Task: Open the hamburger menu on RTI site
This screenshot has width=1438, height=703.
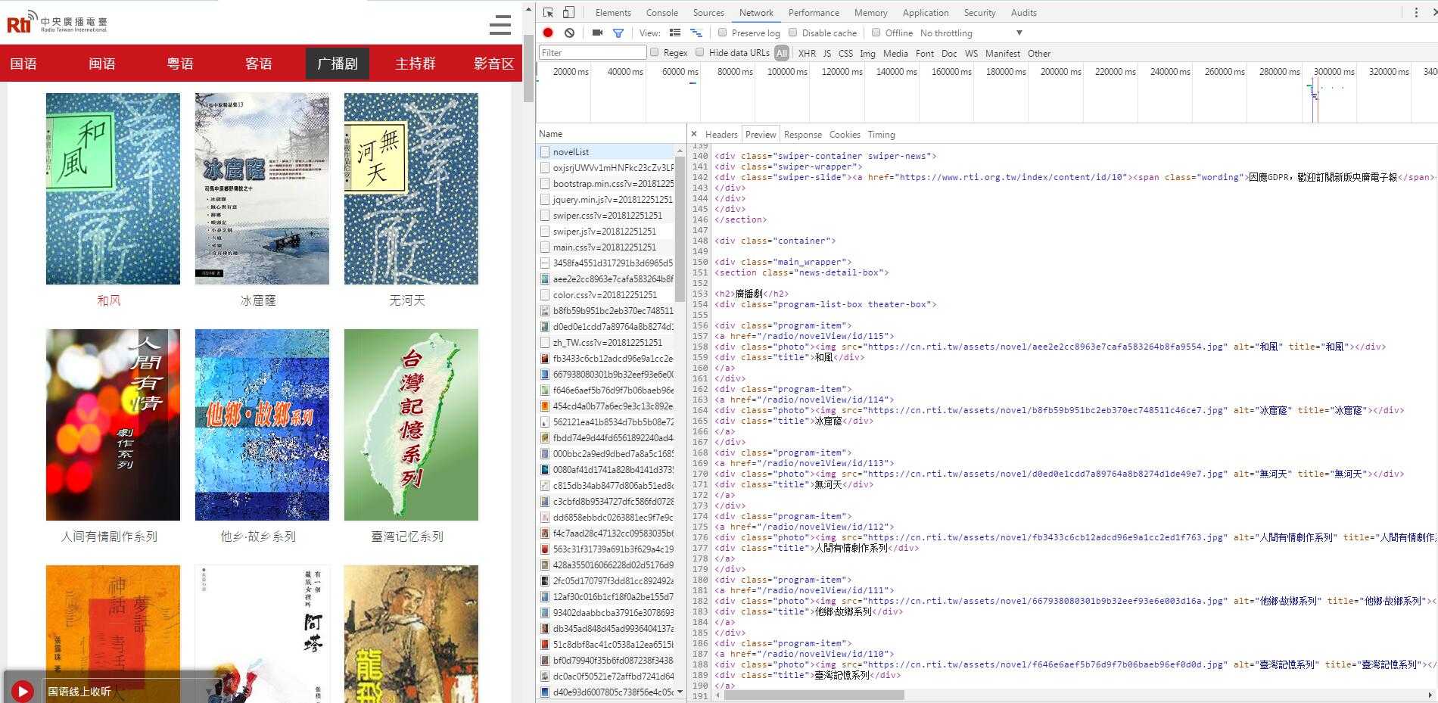Action: (x=500, y=25)
